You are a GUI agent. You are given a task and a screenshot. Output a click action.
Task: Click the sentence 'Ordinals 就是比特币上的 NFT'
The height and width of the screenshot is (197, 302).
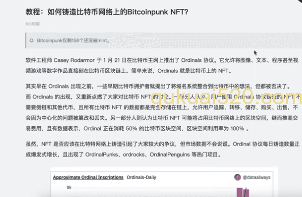194,71
